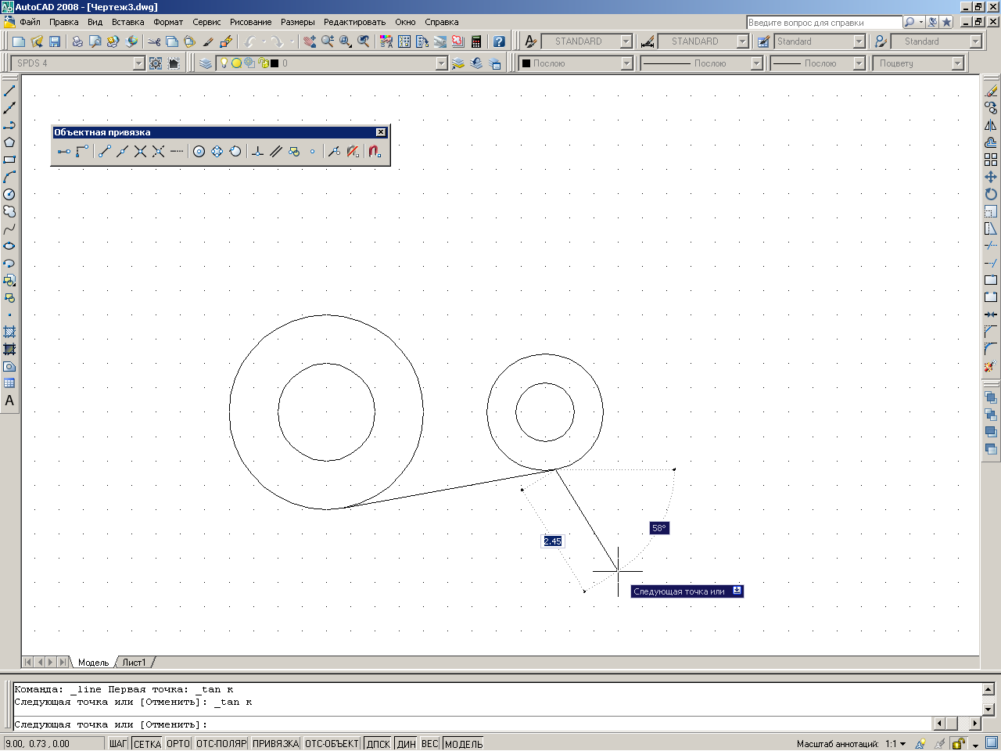Select the Hatch tool in Draw toolbar
This screenshot has width=1001, height=751.
pos(9,332)
